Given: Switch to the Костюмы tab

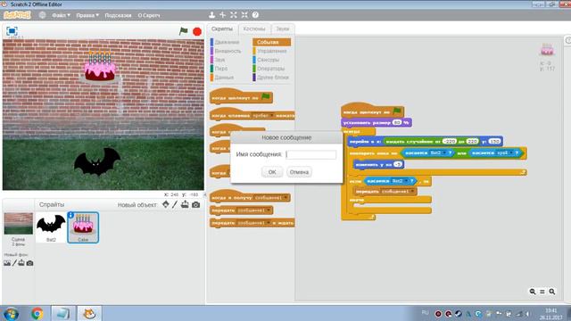Looking at the screenshot, I should [254, 29].
